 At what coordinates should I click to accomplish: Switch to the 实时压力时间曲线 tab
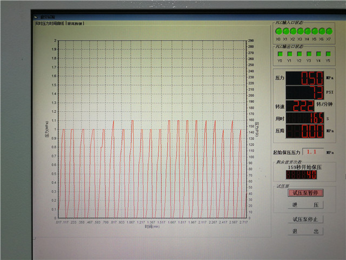coord(50,23)
